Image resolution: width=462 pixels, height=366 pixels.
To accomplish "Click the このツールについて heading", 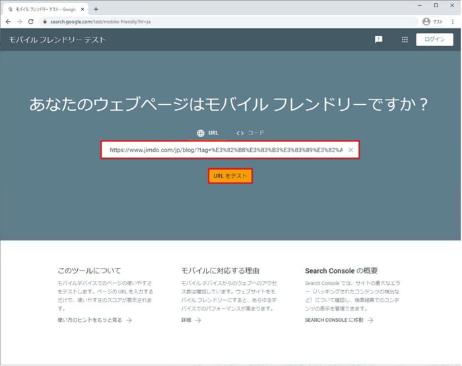I will [x=89, y=270].
